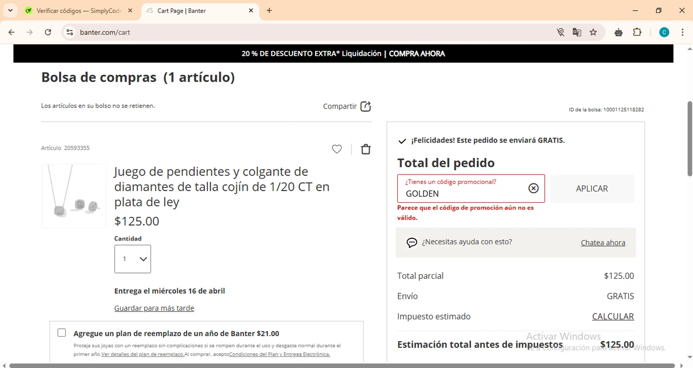
Task: Click the Artículo 20593355 text
Action: pyautogui.click(x=65, y=148)
